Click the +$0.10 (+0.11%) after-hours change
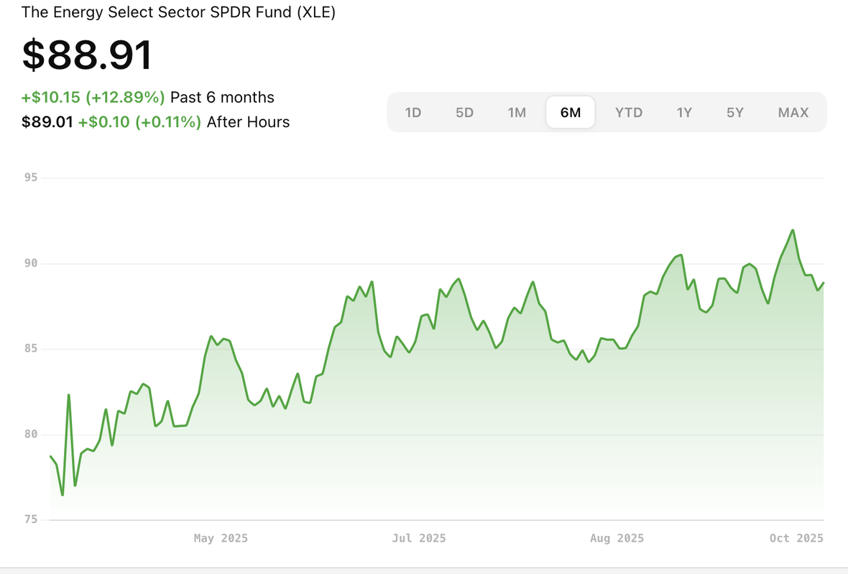Viewport: 848px width, 574px height. pos(139,122)
